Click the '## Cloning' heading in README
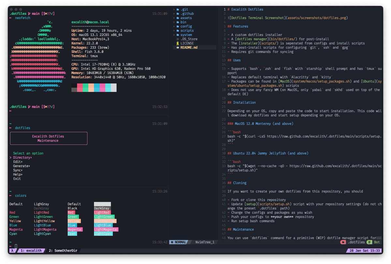The image size is (391, 264). (x=237, y=183)
